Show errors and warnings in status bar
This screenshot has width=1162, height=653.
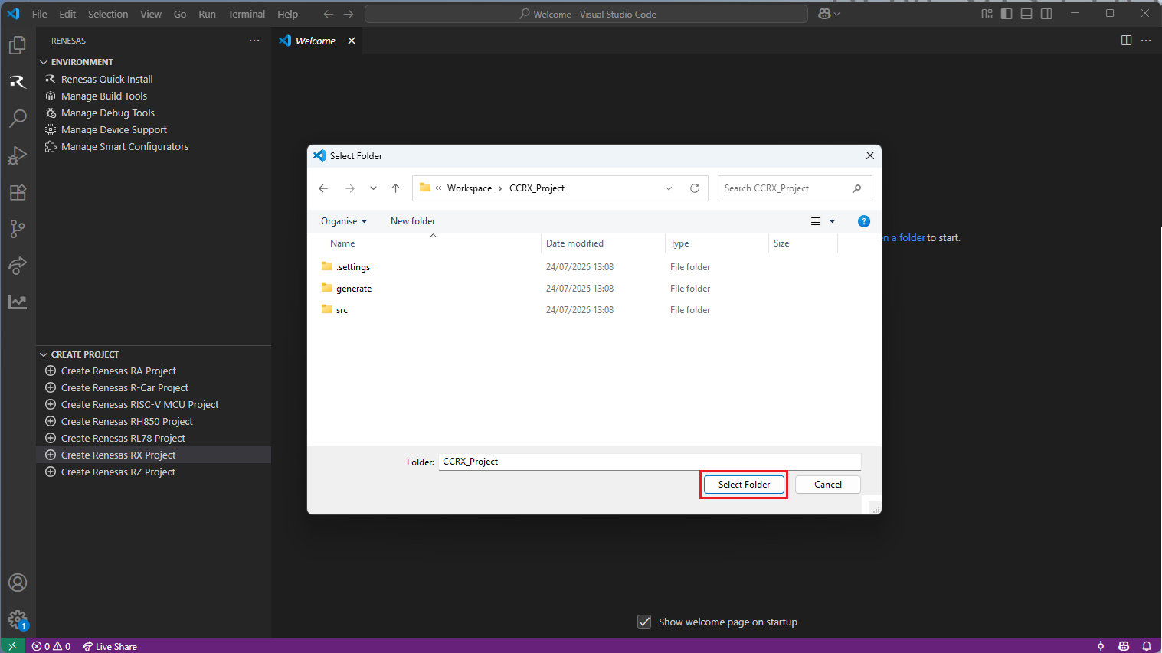pyautogui.click(x=51, y=646)
